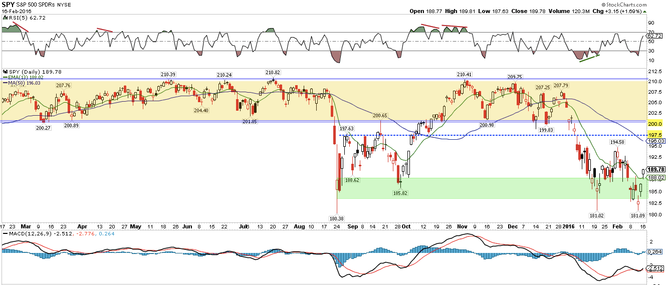Screen dimensions: 668x285
Task: Click the 181.02 January low annotation
Action: click(x=597, y=215)
